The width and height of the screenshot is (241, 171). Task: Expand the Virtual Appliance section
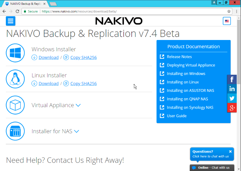tap(78, 105)
